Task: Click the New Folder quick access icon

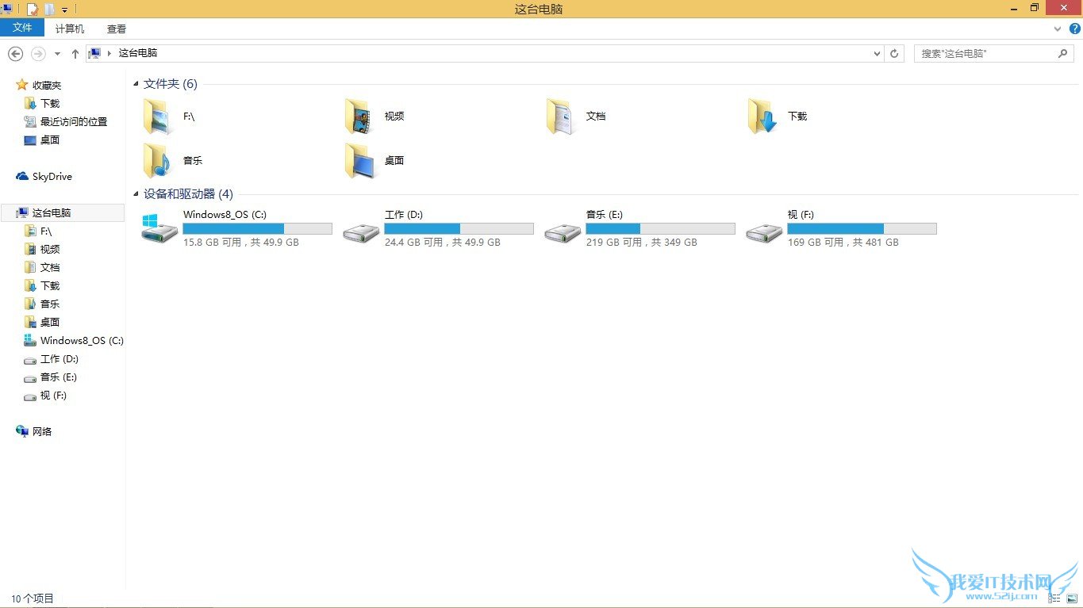Action: click(x=50, y=9)
